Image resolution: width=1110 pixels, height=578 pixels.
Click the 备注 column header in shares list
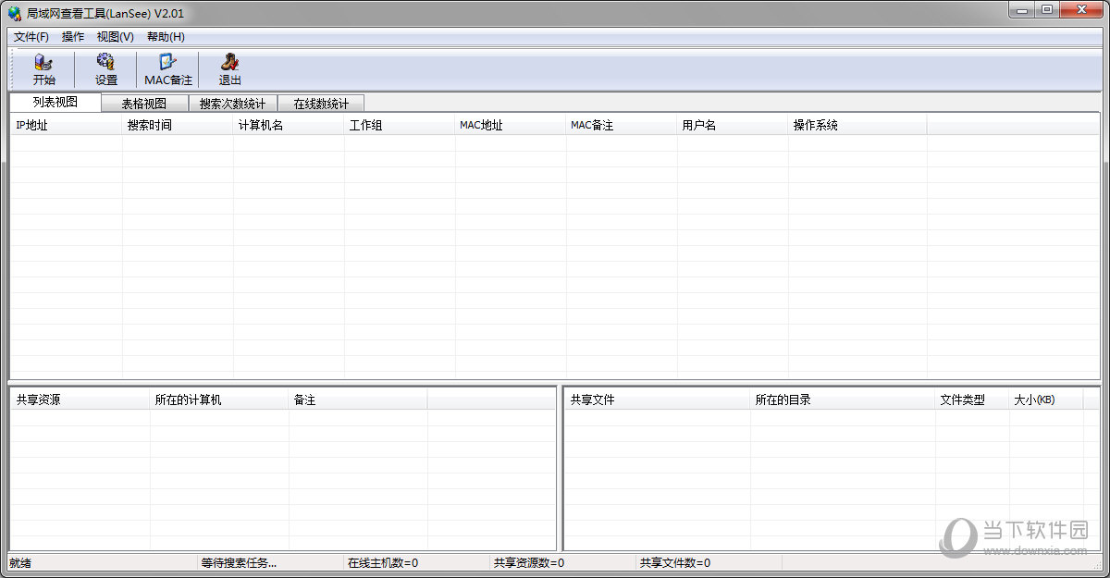358,400
